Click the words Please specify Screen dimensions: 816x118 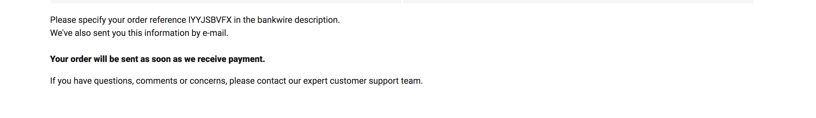click(78, 20)
